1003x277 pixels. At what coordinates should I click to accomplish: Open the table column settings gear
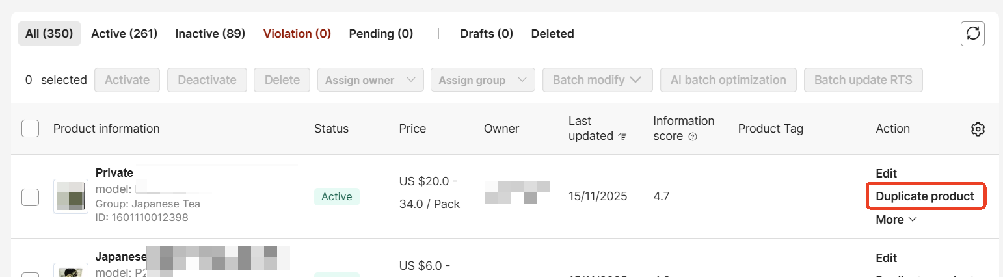click(x=978, y=129)
